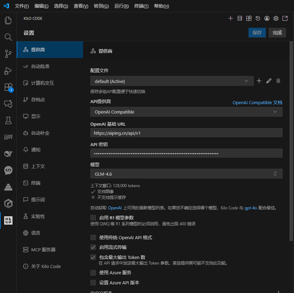Image resolution: width=294 pixels, height=293 pixels.
Task: Open the CodeGPT extension icon
Action: [x=8, y=137]
